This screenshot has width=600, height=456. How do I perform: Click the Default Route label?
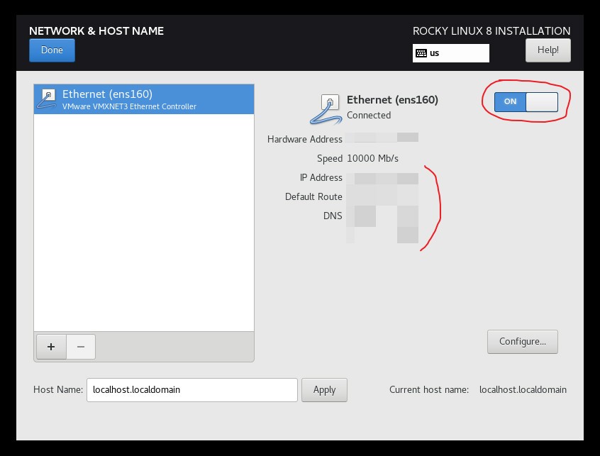point(313,196)
